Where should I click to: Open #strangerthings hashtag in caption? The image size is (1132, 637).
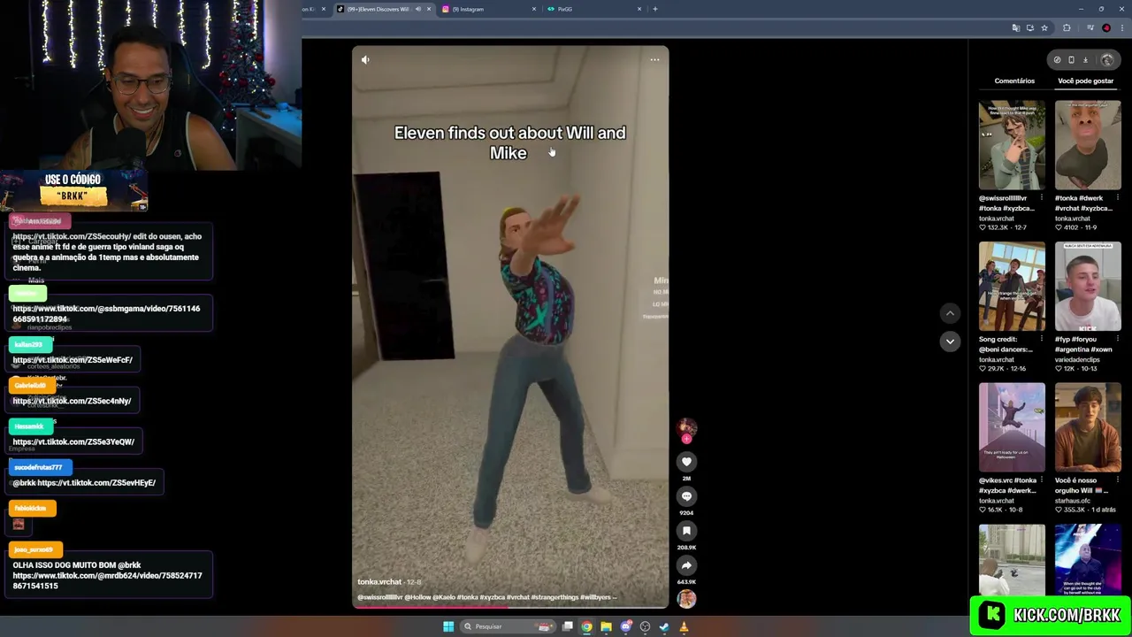pos(555,597)
